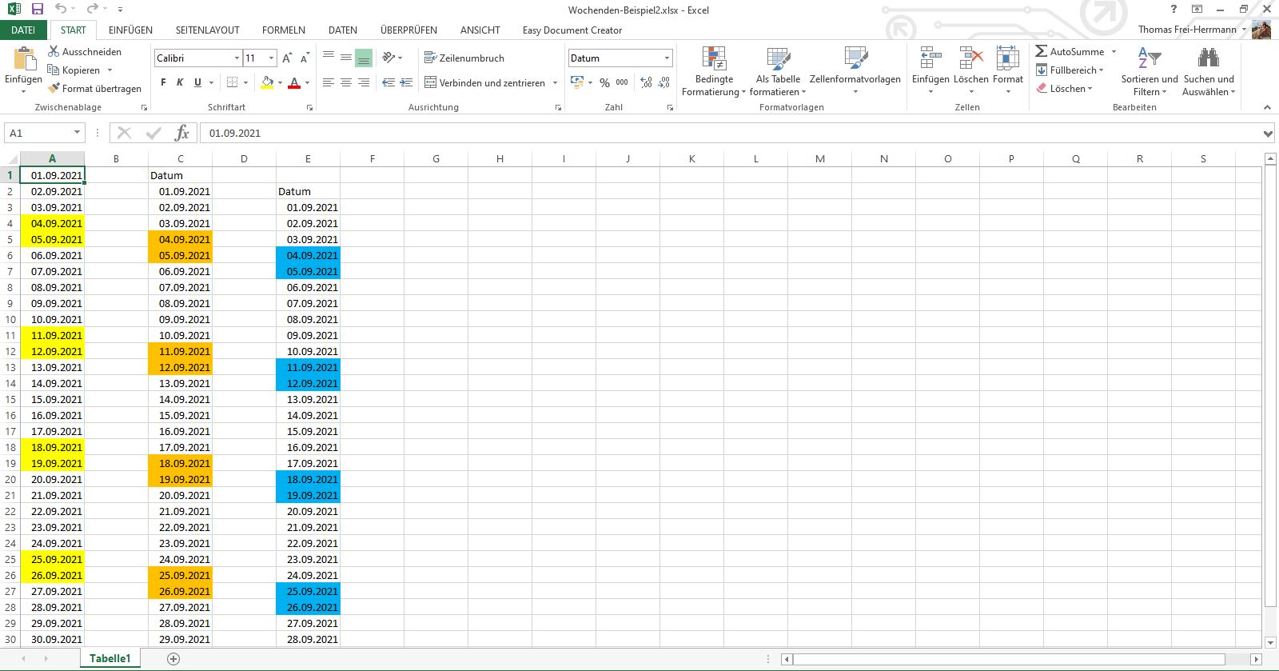Expand the Datum number format dropdown
Screen dimensions: 1279x671
point(667,58)
